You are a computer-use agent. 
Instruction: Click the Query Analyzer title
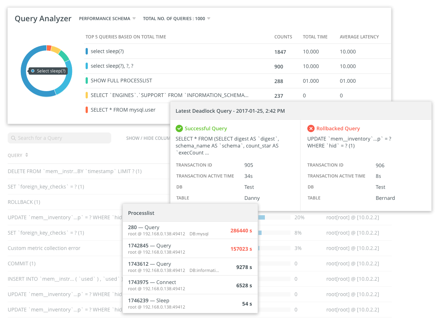point(43,19)
